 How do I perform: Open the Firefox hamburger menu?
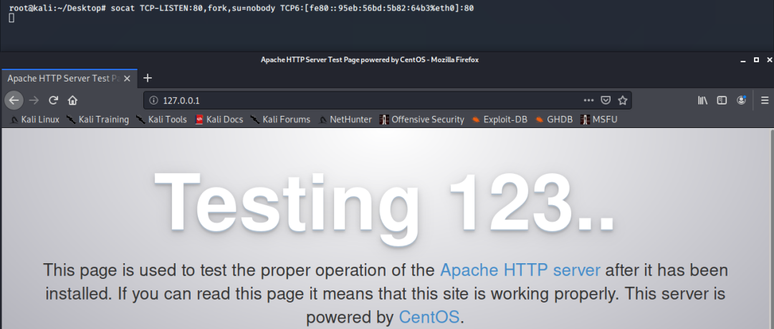tap(765, 100)
